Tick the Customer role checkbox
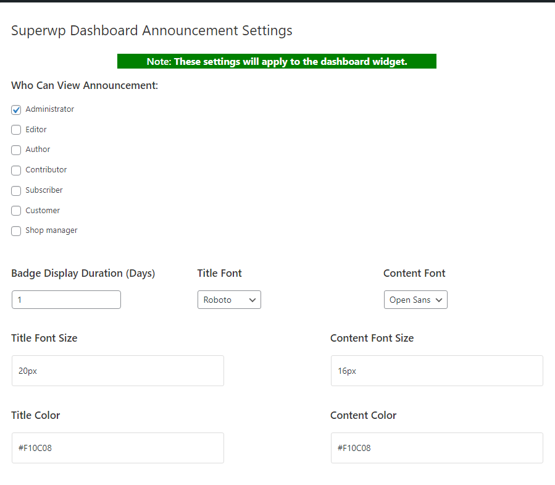 16,211
